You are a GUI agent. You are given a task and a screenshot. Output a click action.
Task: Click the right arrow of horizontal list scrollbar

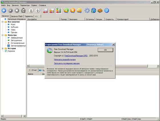point(158,66)
